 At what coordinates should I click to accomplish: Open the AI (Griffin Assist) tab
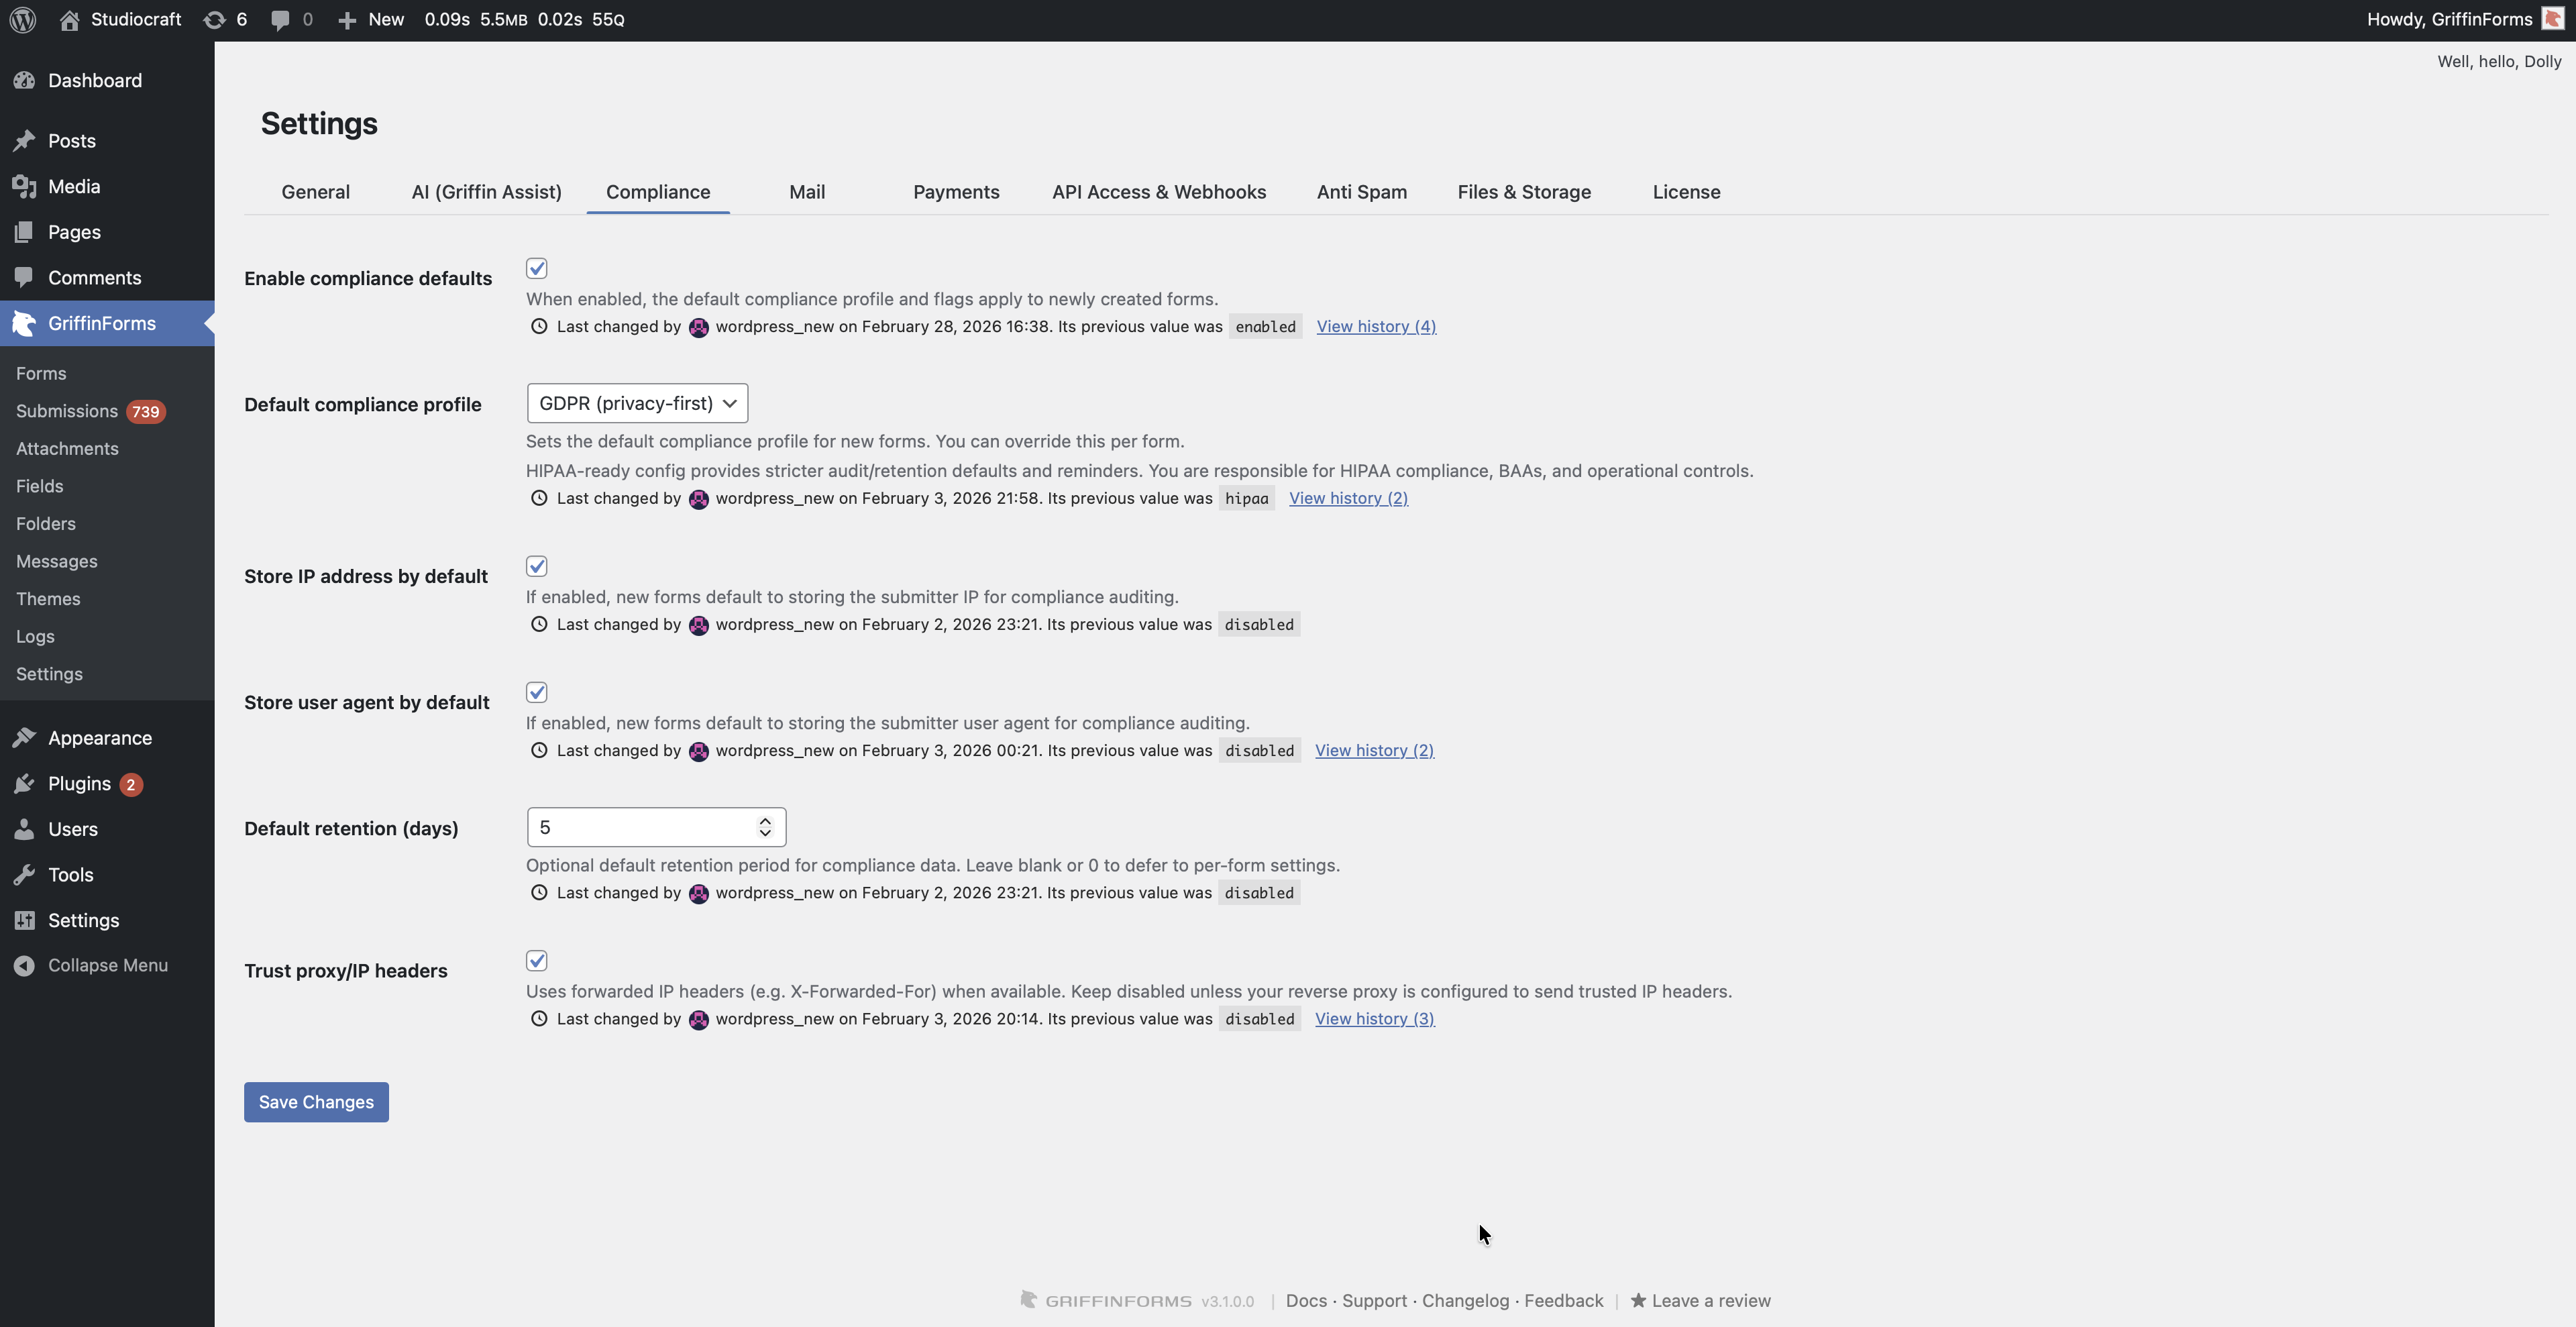pos(487,192)
